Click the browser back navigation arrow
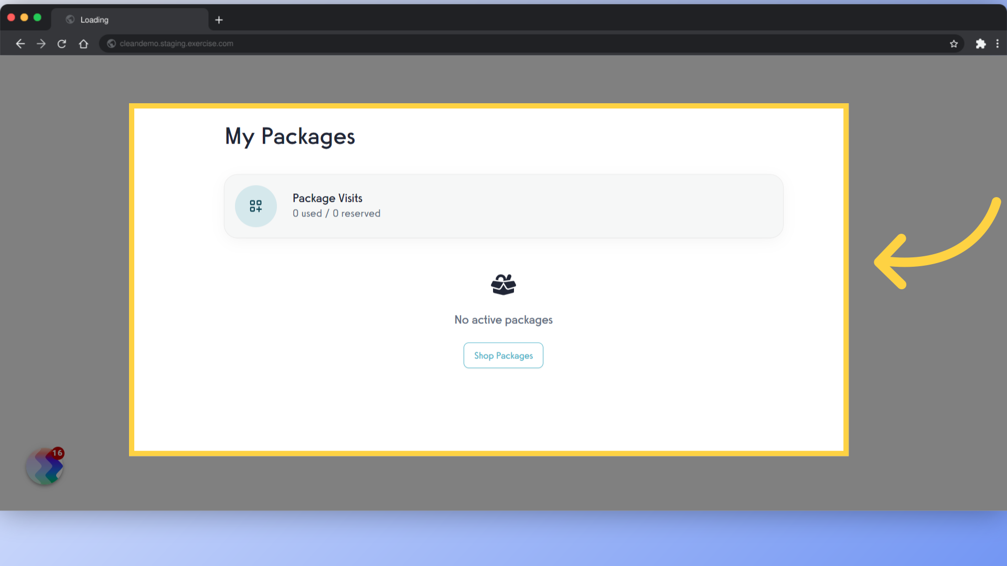The width and height of the screenshot is (1007, 566). pos(20,43)
